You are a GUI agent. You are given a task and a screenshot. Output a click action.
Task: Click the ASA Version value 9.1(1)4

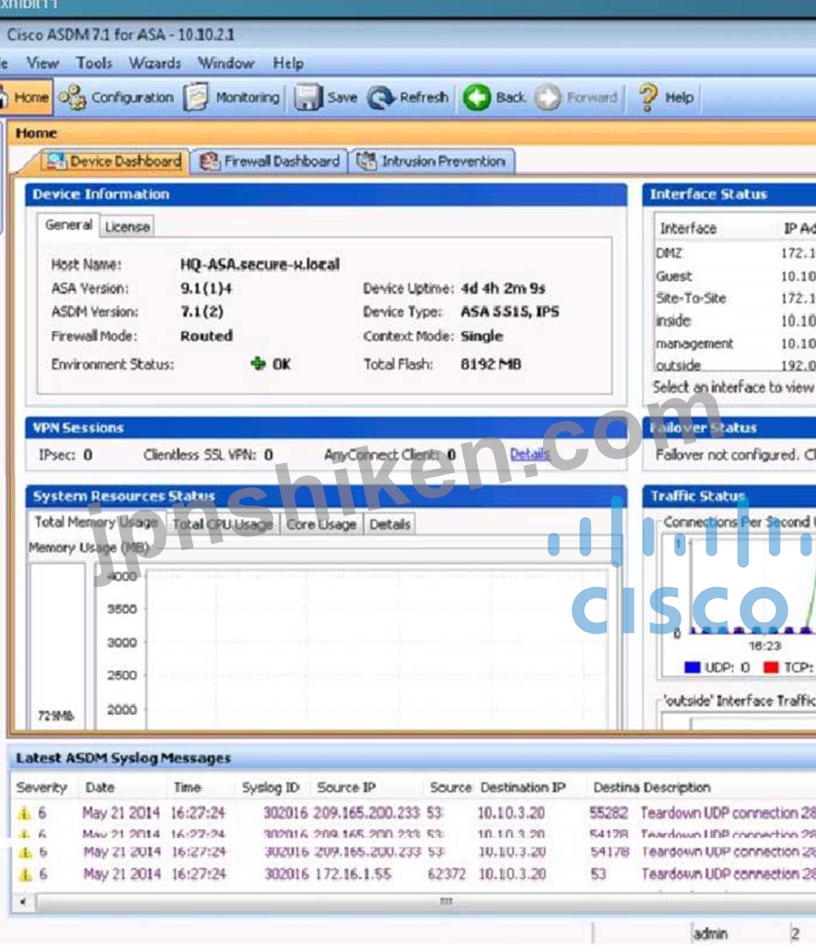pos(206,288)
